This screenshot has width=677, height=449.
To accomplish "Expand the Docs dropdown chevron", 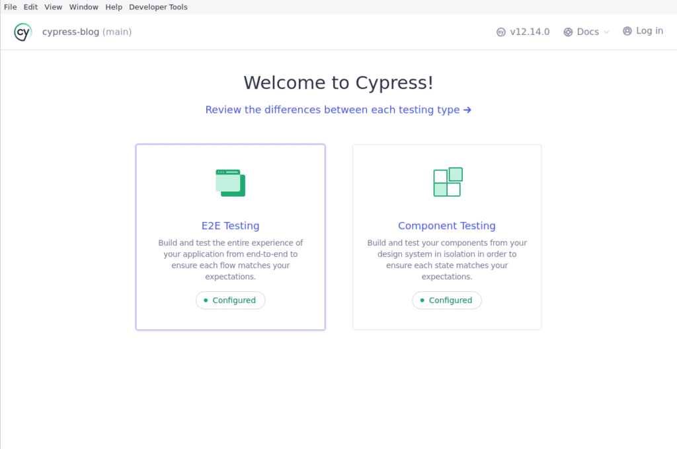I will coord(606,32).
